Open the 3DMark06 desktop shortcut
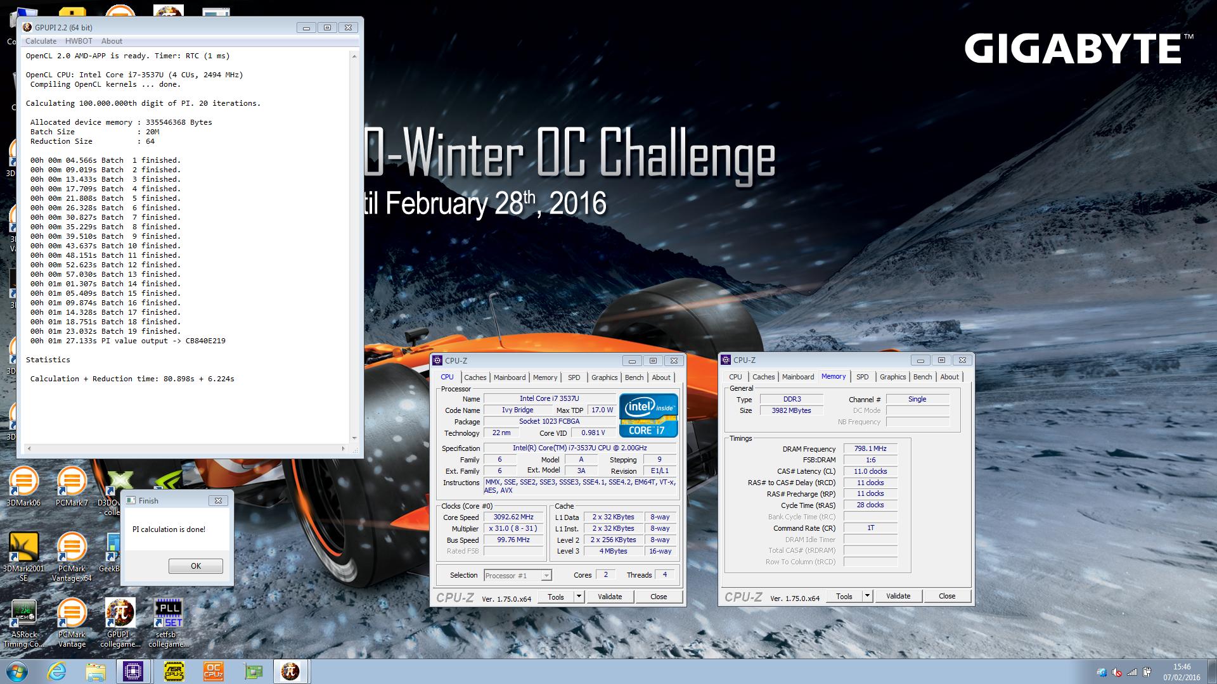This screenshot has width=1217, height=684. tap(23, 486)
